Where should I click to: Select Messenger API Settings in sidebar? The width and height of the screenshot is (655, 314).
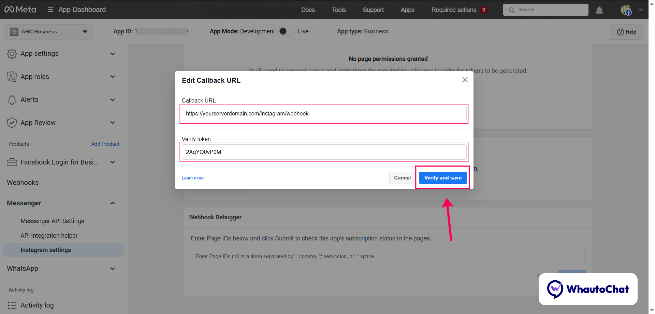[52, 221]
